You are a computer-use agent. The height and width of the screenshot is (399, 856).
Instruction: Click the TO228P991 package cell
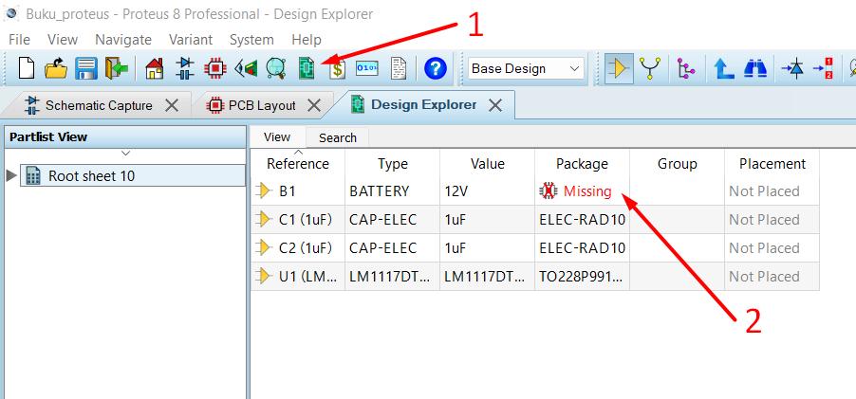point(582,277)
